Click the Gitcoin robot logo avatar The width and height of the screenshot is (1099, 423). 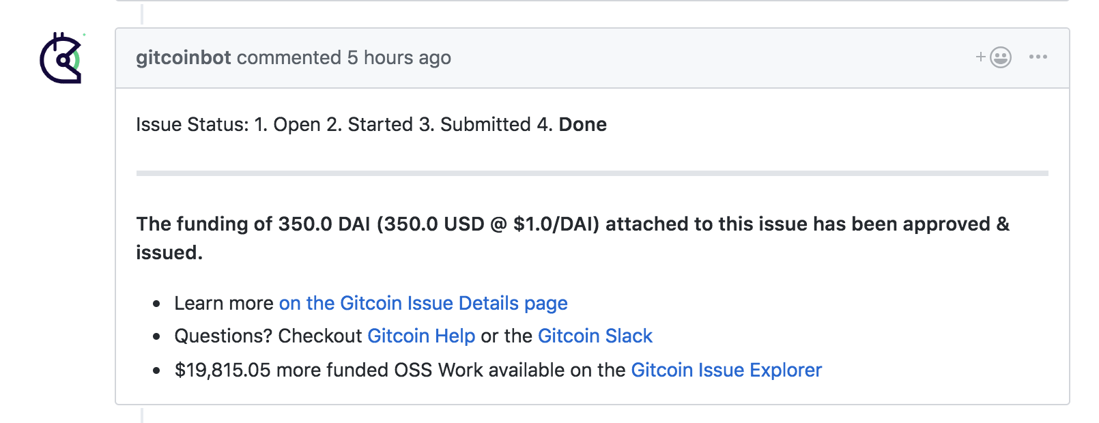pos(63,59)
